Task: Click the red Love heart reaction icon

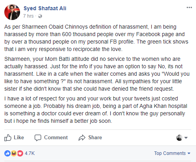Action: 20,153
